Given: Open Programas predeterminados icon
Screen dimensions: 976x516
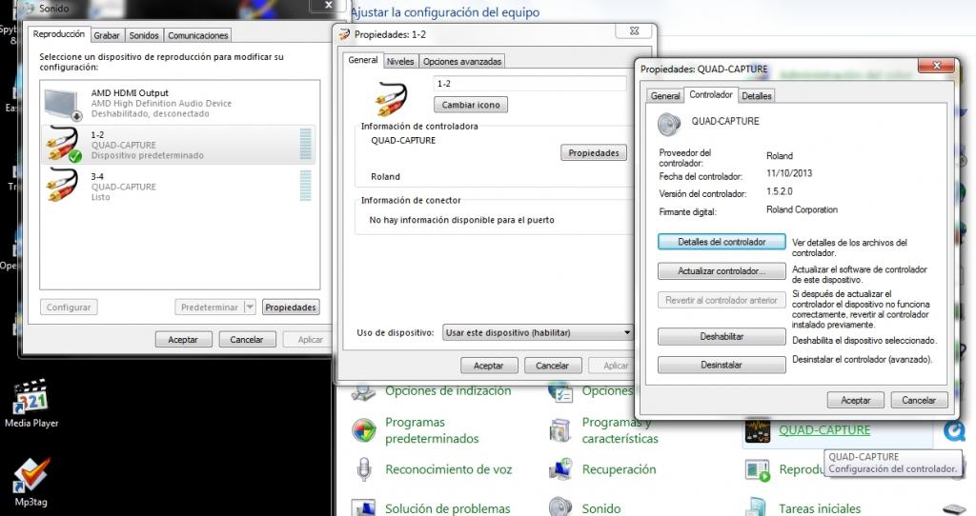Looking at the screenshot, I should coord(363,430).
